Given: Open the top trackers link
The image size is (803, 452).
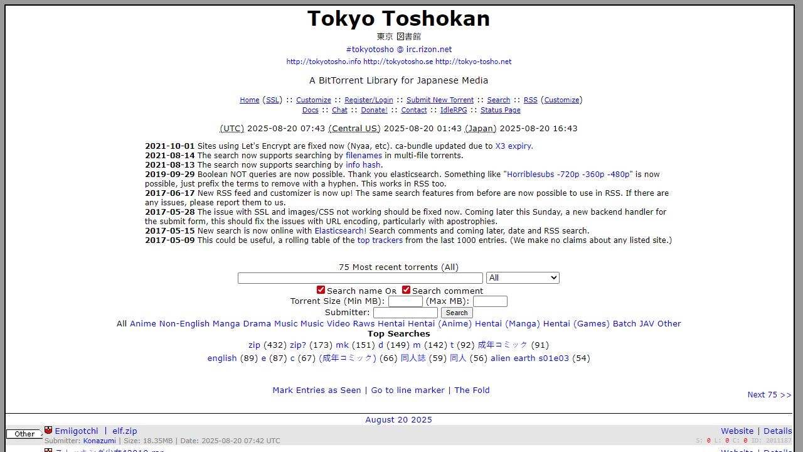Looking at the screenshot, I should tap(380, 240).
